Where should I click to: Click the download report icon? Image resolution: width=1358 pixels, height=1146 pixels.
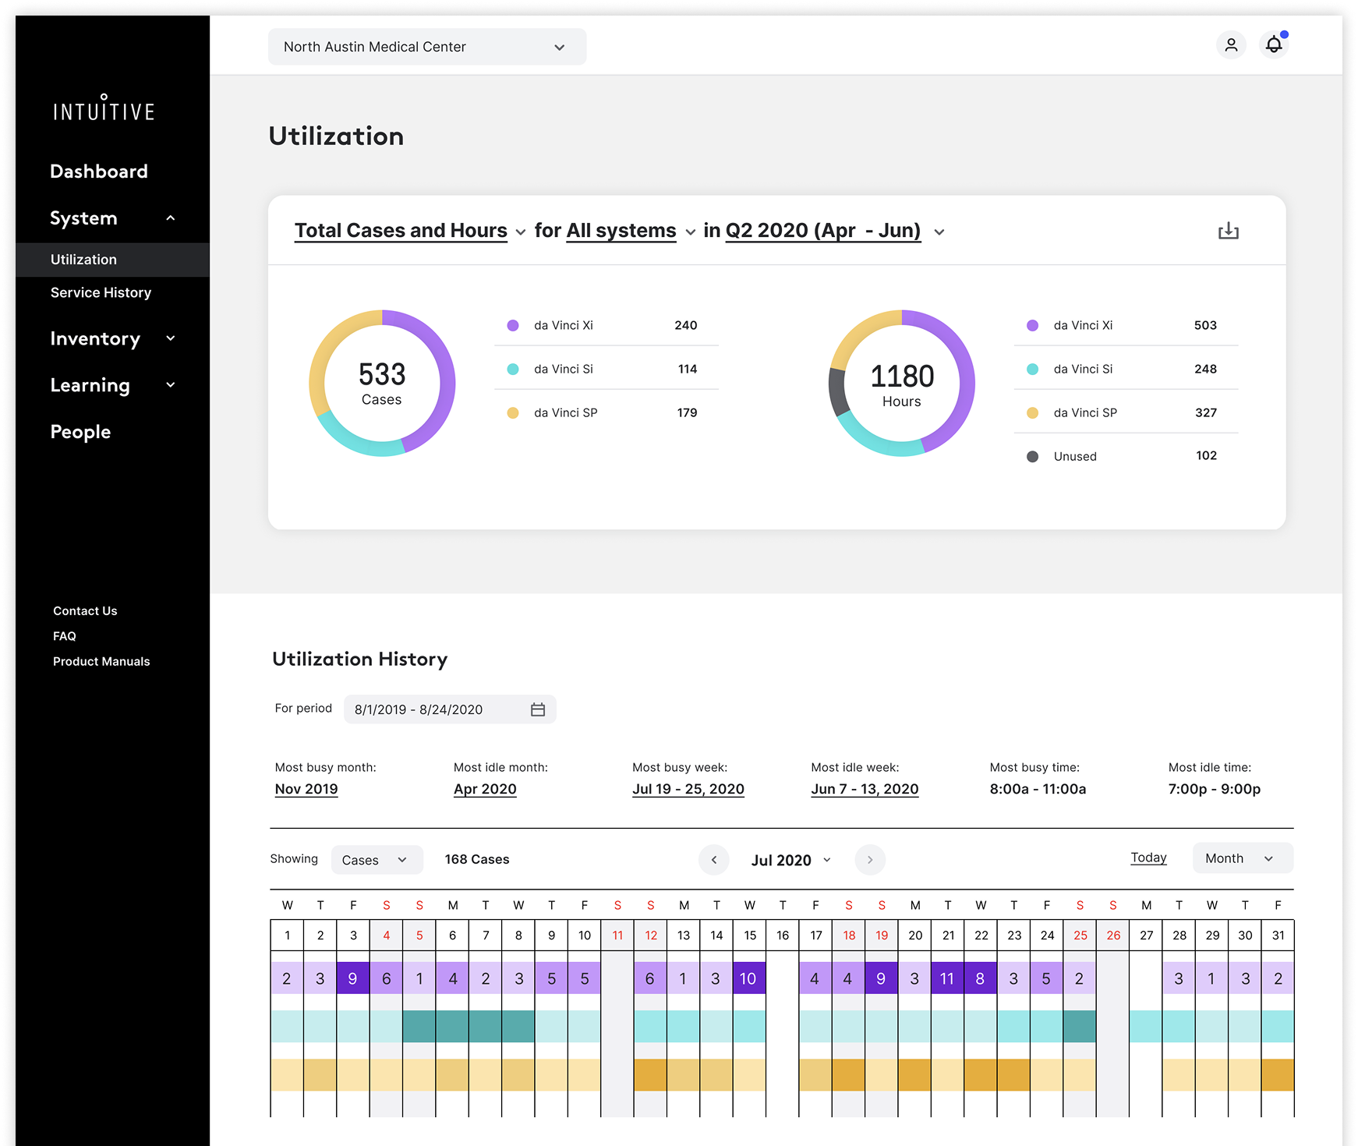[1228, 231]
